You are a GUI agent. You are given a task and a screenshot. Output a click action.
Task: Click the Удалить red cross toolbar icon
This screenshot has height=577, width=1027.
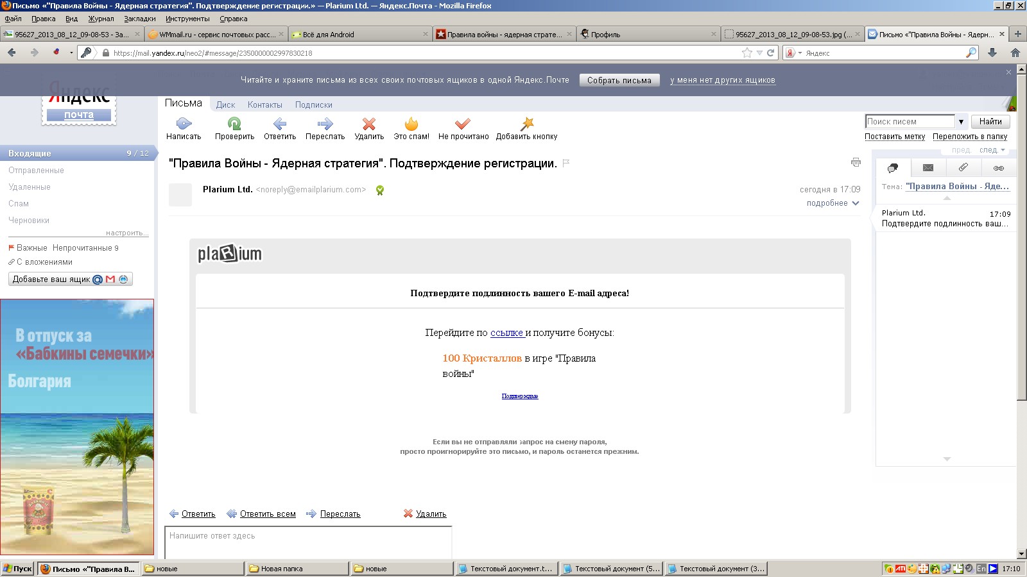click(x=369, y=123)
